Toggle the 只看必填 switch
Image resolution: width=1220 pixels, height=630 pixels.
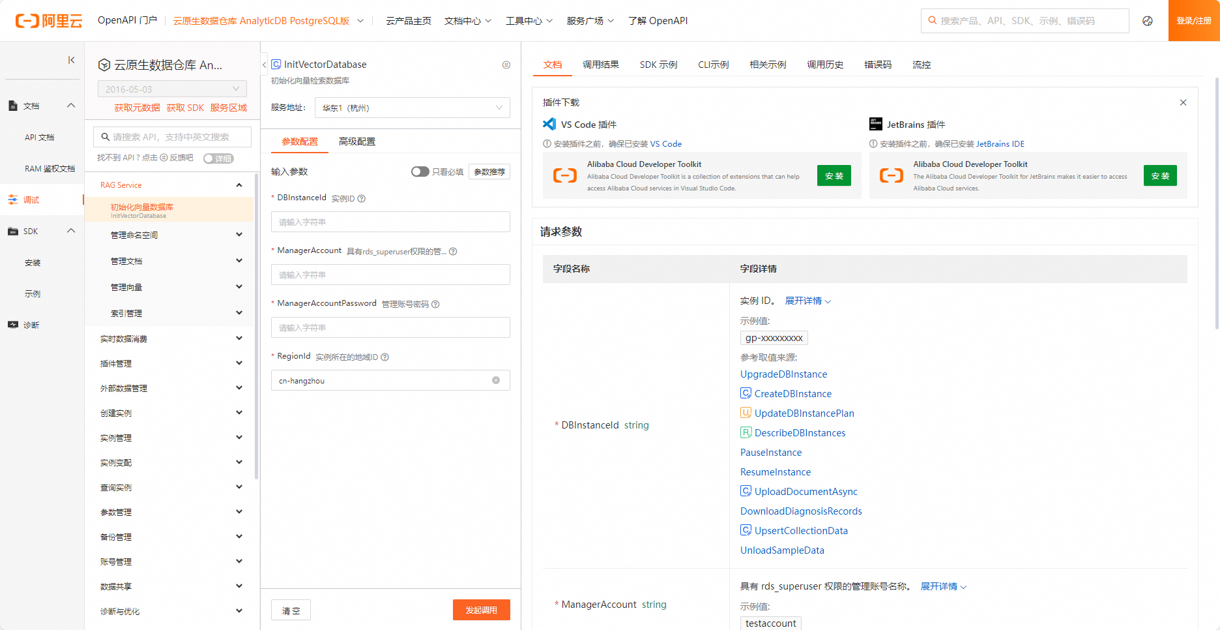[x=420, y=172]
